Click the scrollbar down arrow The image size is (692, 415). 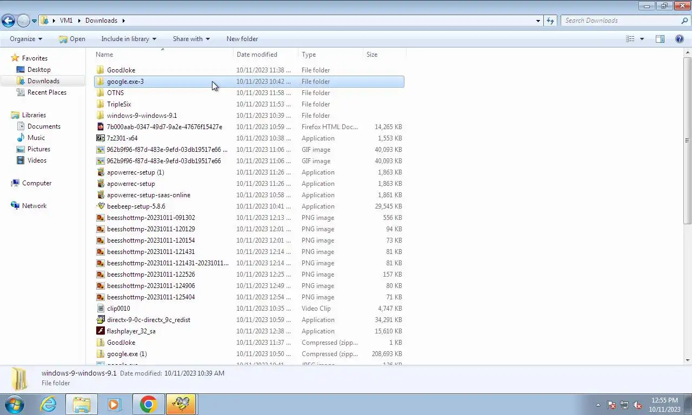[x=688, y=360]
